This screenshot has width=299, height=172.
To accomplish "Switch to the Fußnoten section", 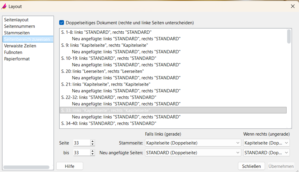I will click(13, 52).
